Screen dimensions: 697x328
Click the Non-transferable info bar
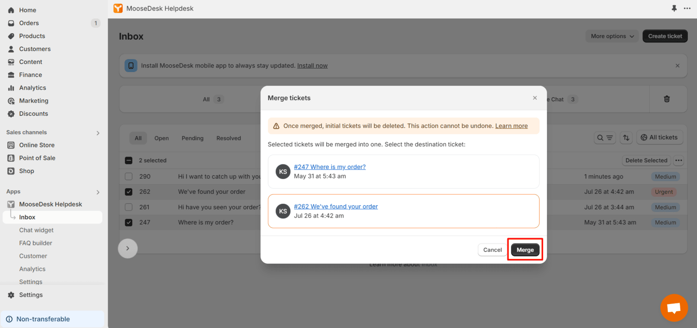click(53, 319)
